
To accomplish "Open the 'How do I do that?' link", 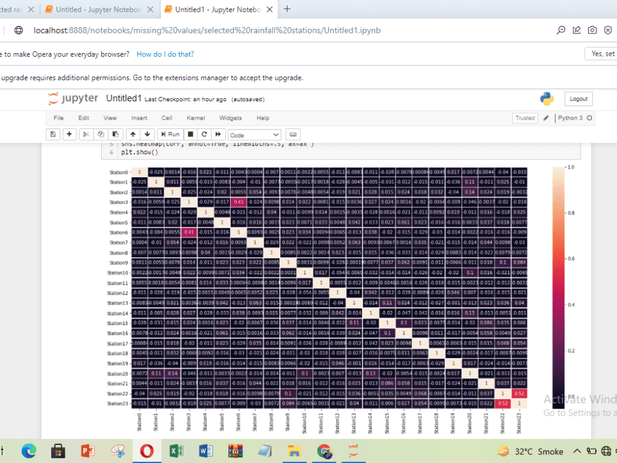I will tap(165, 54).
